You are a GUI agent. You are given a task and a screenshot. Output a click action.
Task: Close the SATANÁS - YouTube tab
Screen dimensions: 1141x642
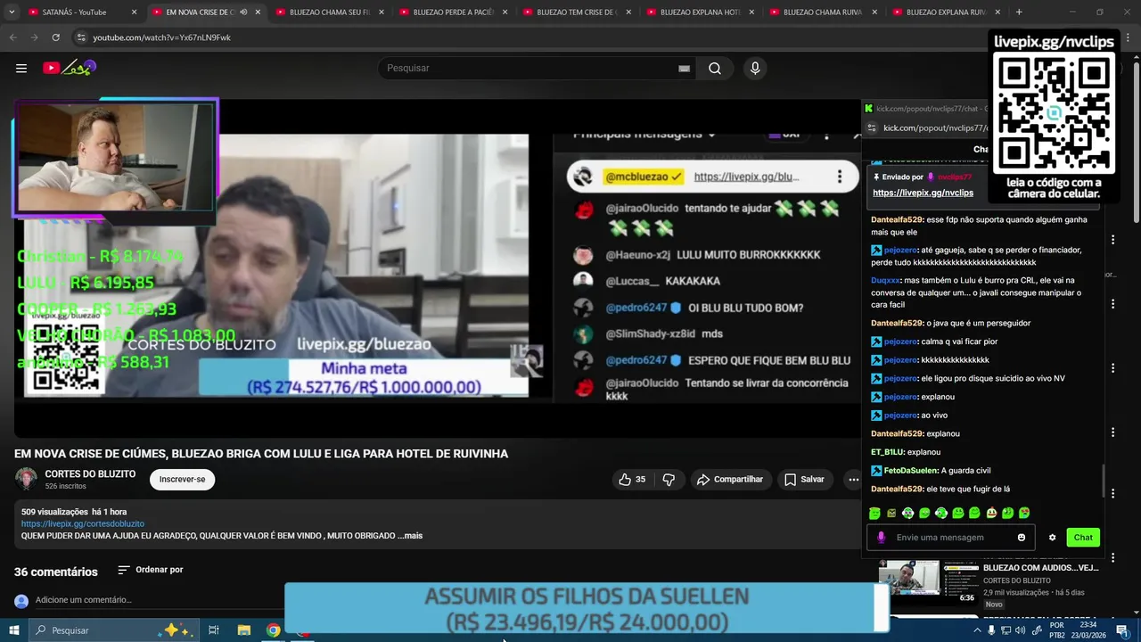click(134, 12)
